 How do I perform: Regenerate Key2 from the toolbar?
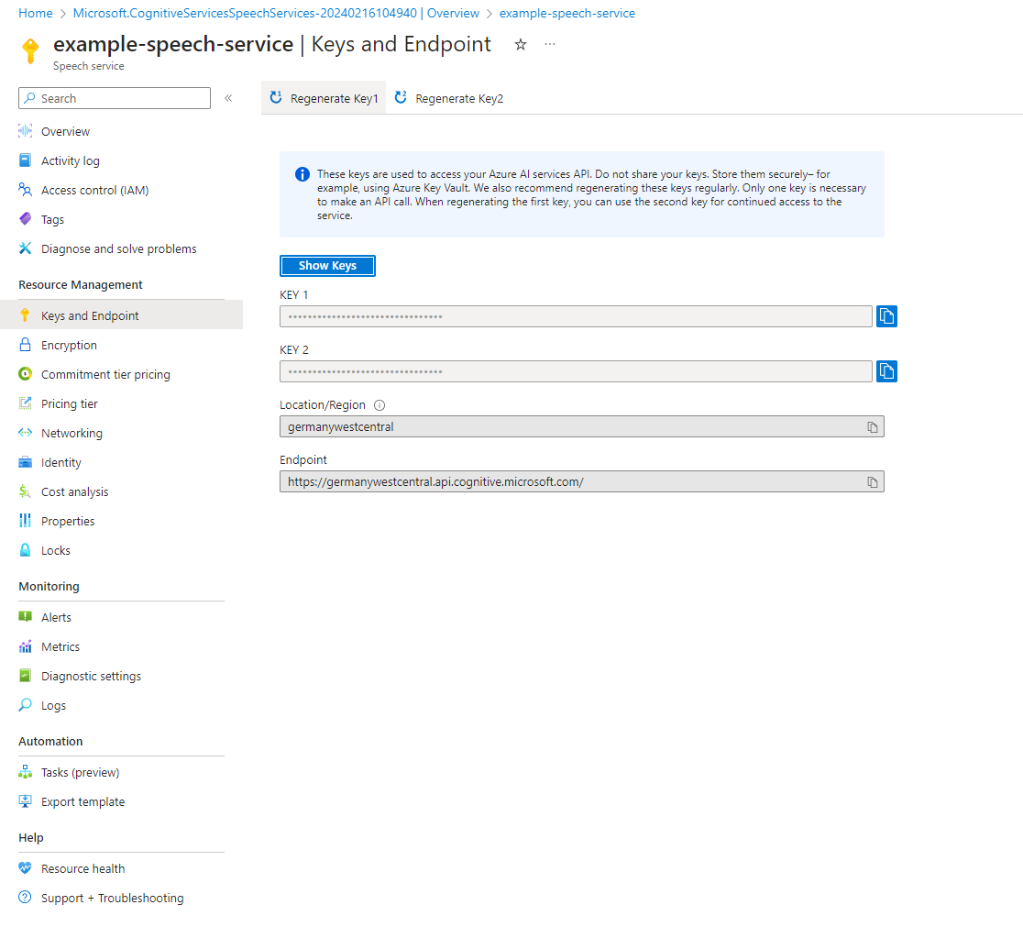[x=448, y=97]
